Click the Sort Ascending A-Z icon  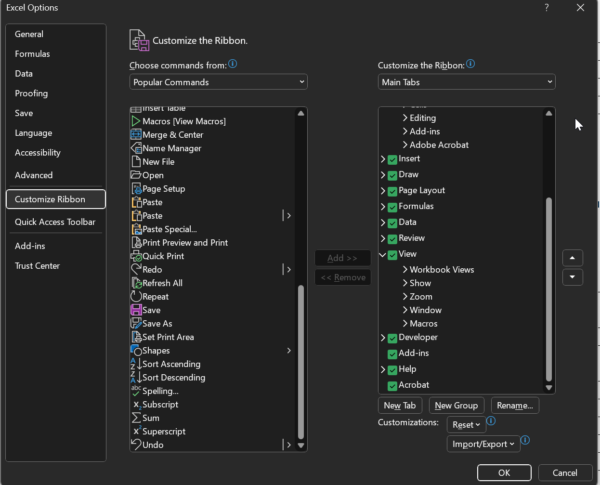[136, 364]
